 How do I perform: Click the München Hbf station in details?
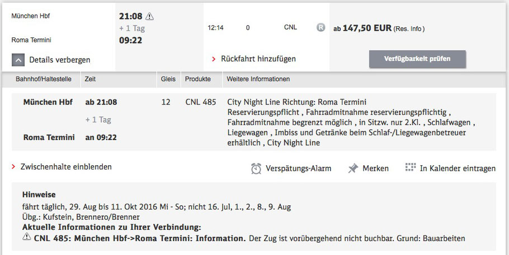click(48, 102)
